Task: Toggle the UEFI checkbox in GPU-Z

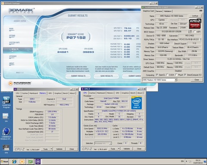Action: click(194, 31)
